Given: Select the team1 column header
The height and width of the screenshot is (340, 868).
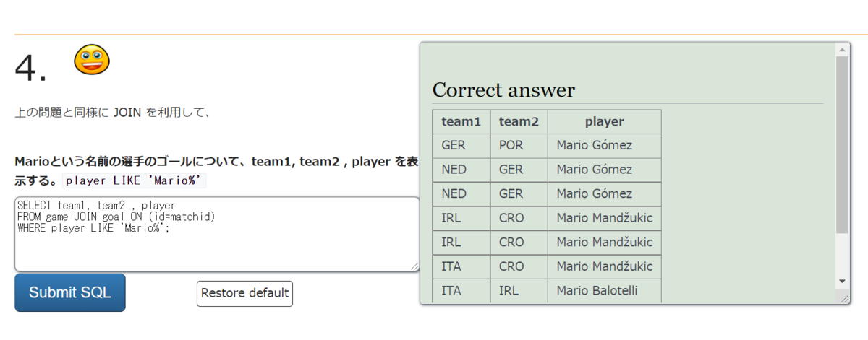Looking at the screenshot, I should 461,122.
